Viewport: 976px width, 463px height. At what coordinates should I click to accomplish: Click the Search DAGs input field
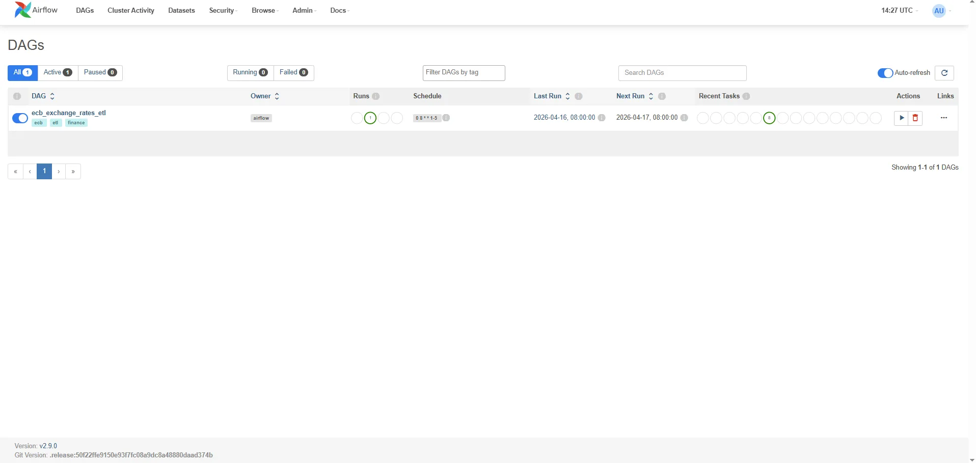[x=682, y=72]
